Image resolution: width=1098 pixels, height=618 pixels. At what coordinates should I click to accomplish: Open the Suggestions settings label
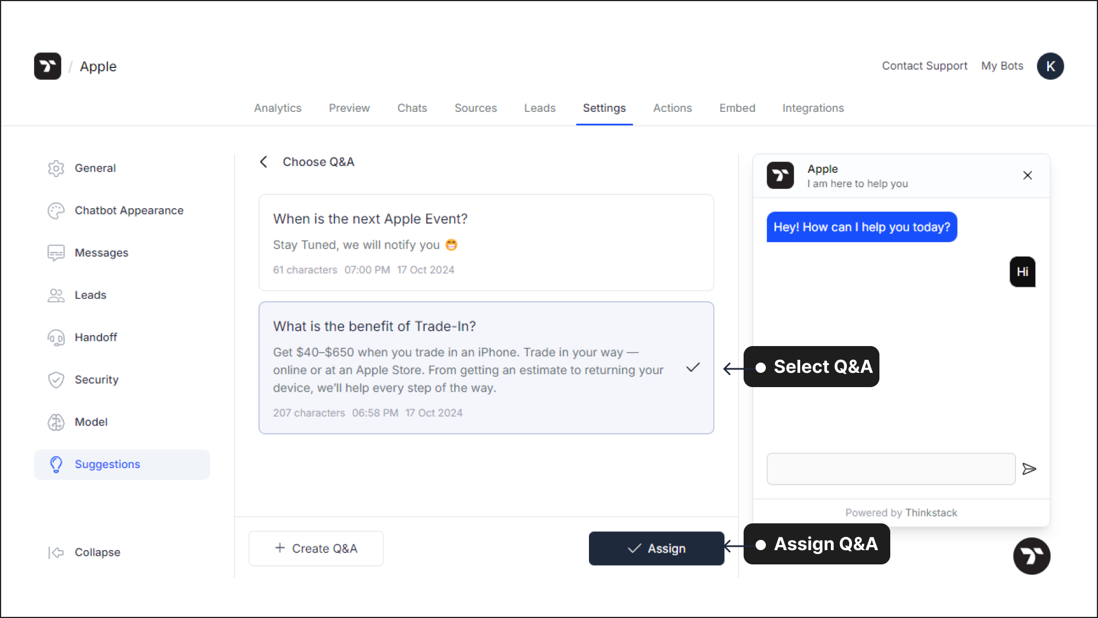(x=107, y=464)
